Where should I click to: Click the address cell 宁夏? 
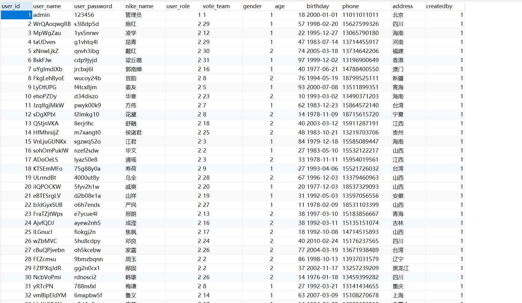tap(408, 114)
